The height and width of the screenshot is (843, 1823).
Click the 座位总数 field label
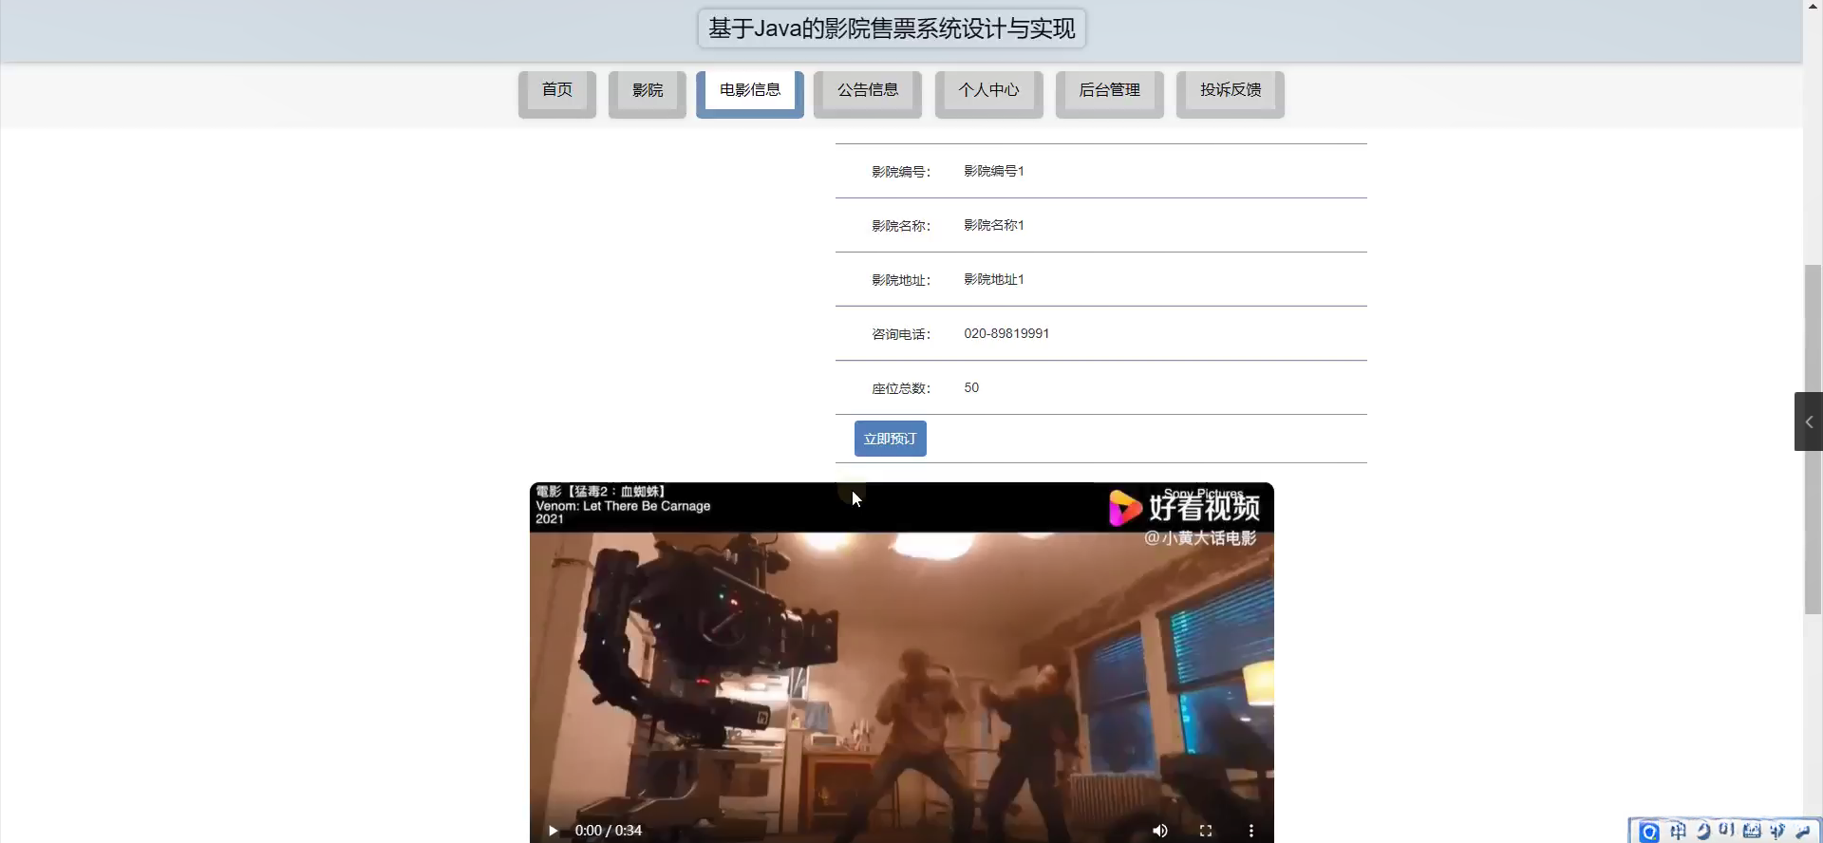[901, 388]
